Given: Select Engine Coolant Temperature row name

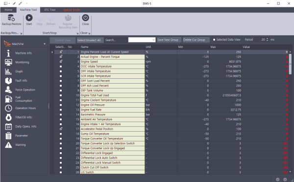Looking at the screenshot, I should coord(112,100).
